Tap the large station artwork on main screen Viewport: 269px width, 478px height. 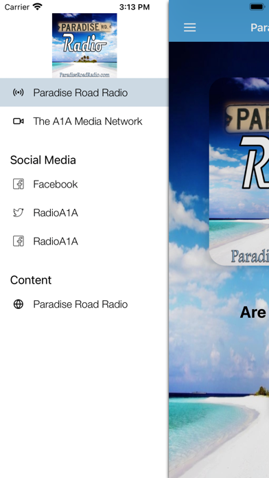point(239,171)
